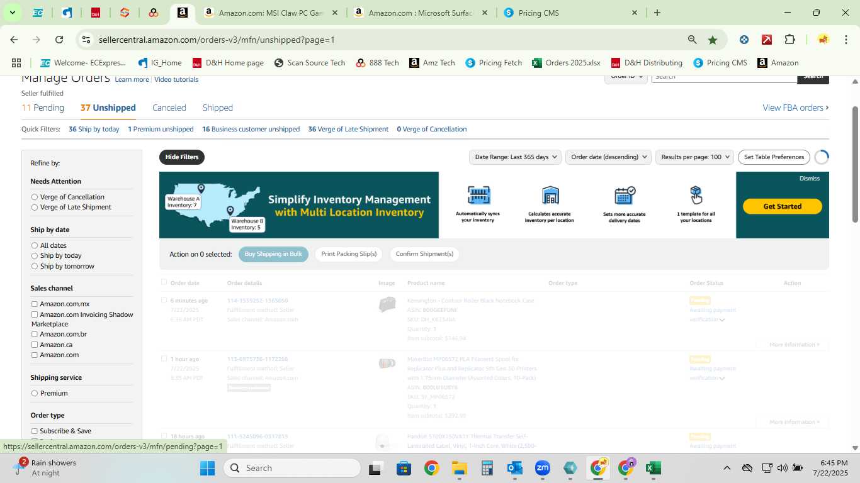Select Ship by today radio button
This screenshot has width=860, height=483.
point(35,255)
